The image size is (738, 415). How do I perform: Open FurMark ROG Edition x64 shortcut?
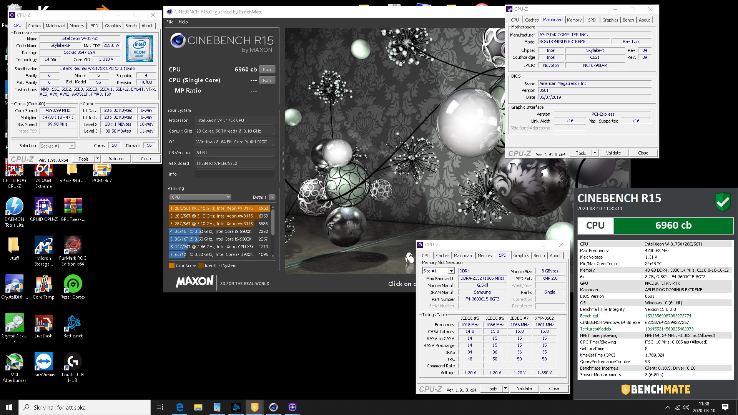point(73,251)
